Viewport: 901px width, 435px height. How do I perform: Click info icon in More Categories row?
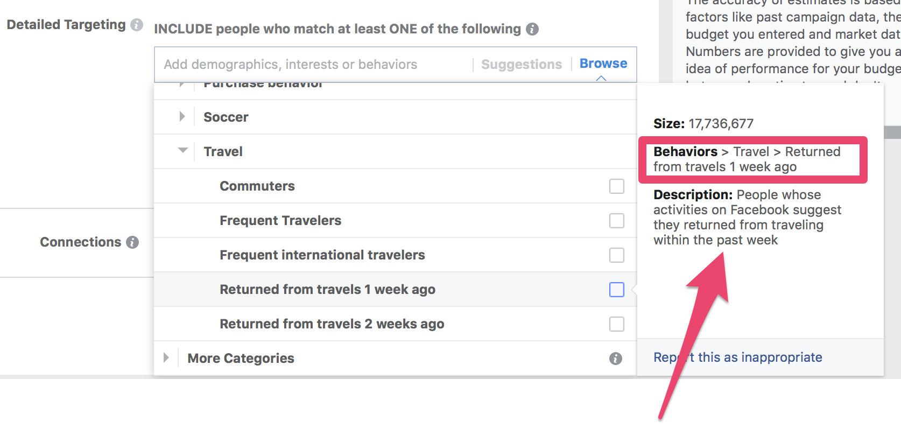616,359
